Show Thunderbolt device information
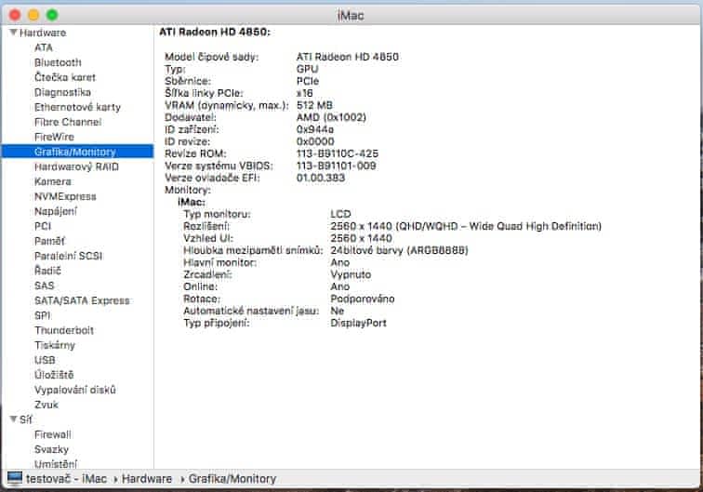Viewport: 703px width, 492px height. tap(64, 330)
